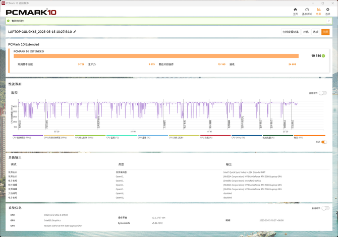Image resolution: width=338 pixels, height=237 pixels.
Task: Click the PCMARK 10 logo
Action: (x=31, y=12)
